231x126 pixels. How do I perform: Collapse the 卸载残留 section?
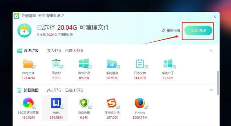click(x=211, y=90)
